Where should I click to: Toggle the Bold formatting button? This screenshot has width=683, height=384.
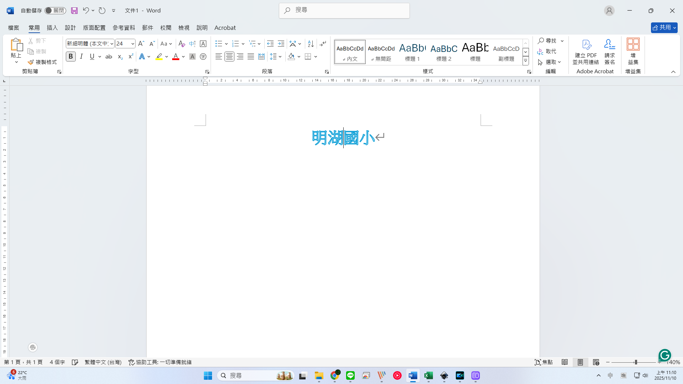click(x=71, y=57)
